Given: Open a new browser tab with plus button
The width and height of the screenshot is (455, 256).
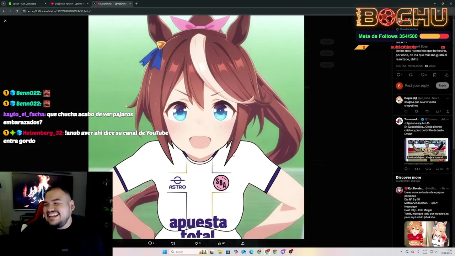Looking at the screenshot, I should 136,4.
